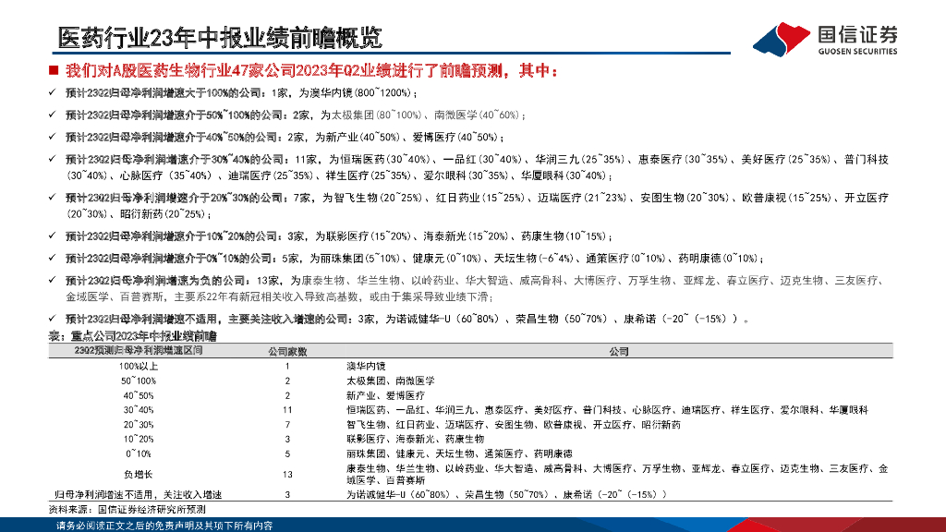This screenshot has width=946, height=532.
Task: Click the table cell starting with 康泰生物
Action: click(617, 474)
